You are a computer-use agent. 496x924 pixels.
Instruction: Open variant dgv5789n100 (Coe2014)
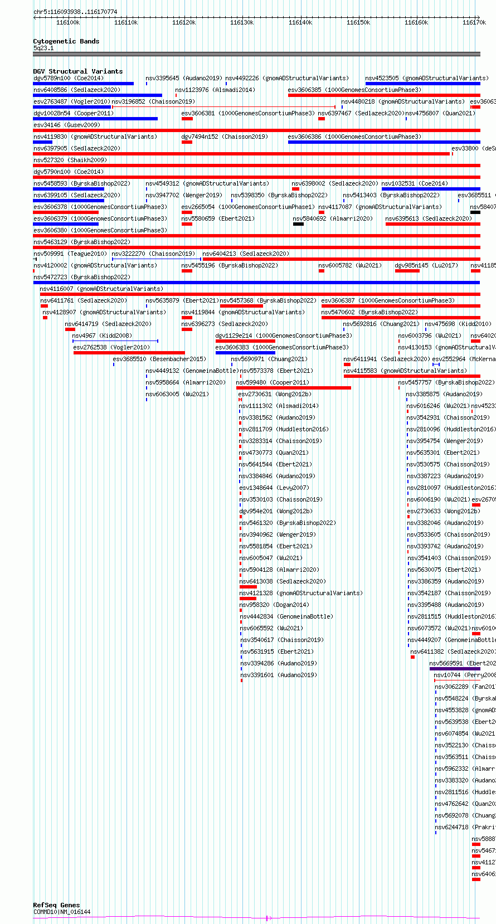69,78
